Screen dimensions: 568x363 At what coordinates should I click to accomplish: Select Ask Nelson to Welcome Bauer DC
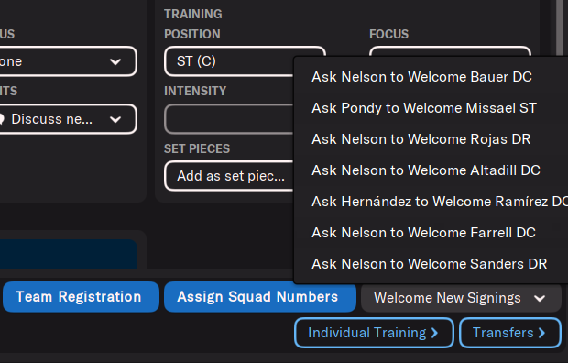pyautogui.click(x=431, y=77)
